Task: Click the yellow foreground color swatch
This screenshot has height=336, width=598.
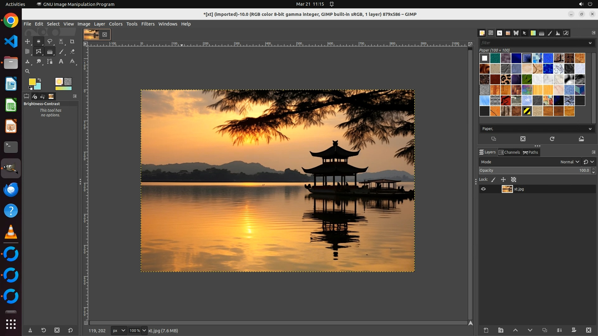Action: pos(32,82)
